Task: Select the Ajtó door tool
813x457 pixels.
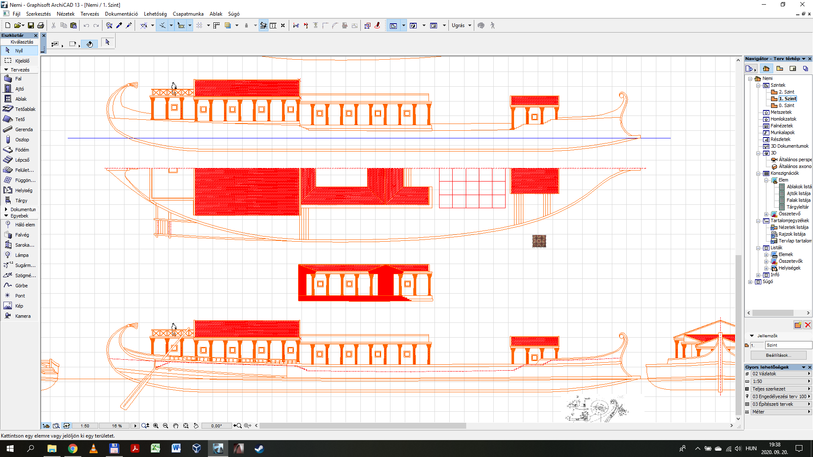Action: [19, 89]
